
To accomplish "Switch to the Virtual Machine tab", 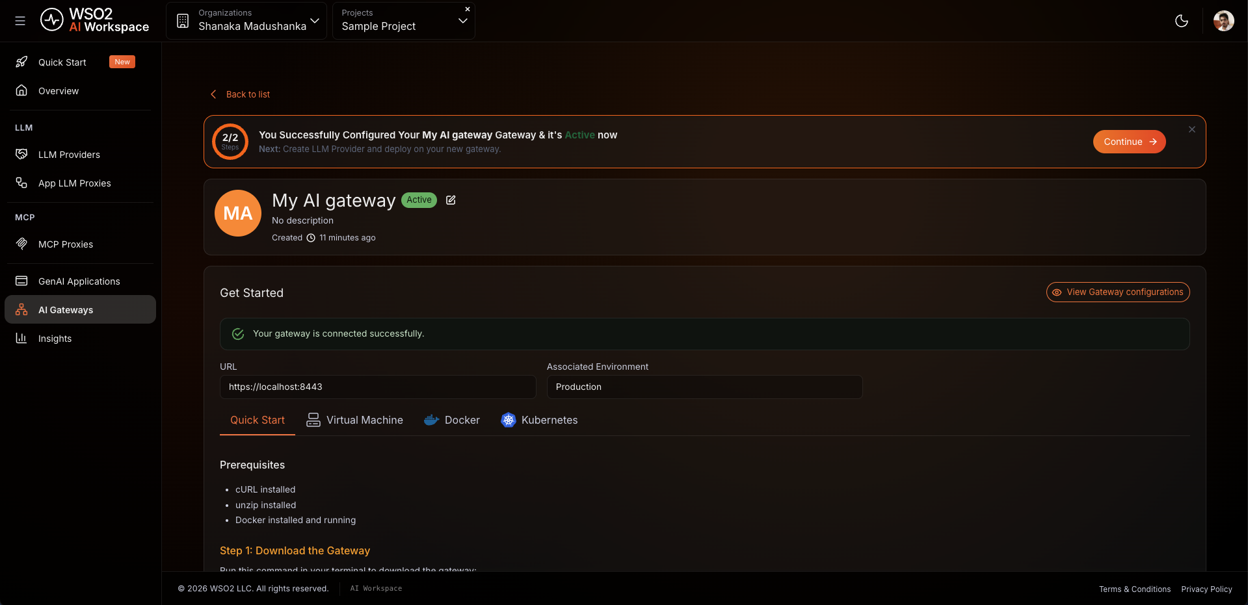I will click(x=354, y=420).
